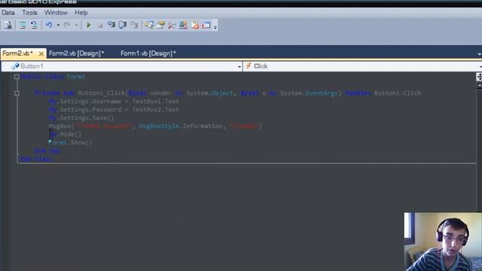This screenshot has width=482, height=271.
Task: Click the Step Over icon
Action: click(123, 25)
